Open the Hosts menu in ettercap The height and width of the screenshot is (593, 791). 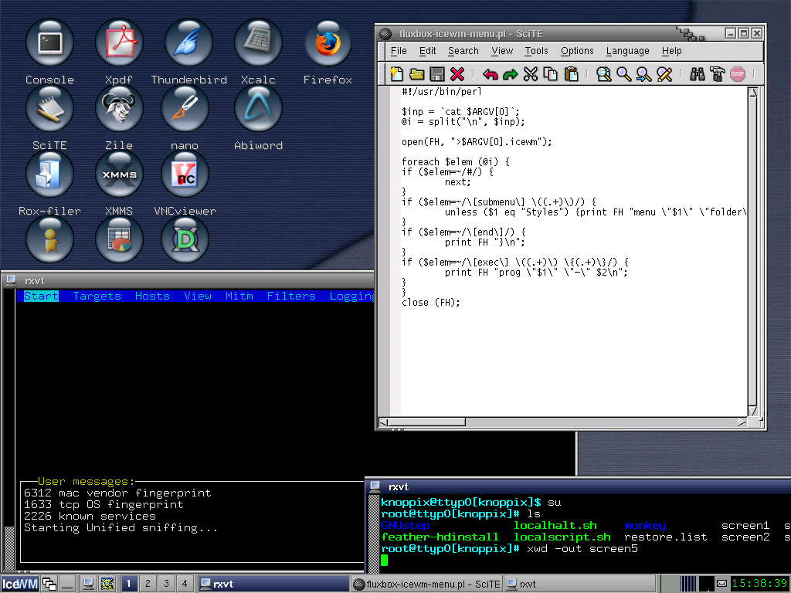pyautogui.click(x=152, y=296)
